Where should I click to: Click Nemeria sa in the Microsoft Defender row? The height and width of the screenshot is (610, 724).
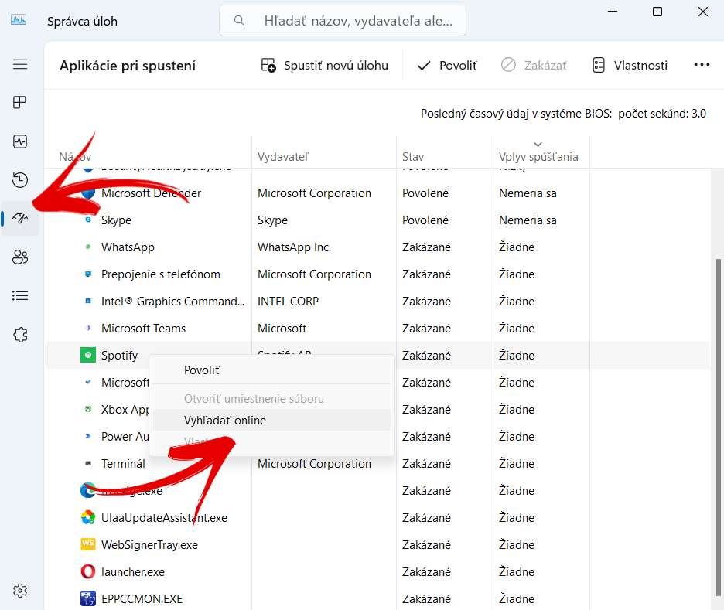point(528,193)
